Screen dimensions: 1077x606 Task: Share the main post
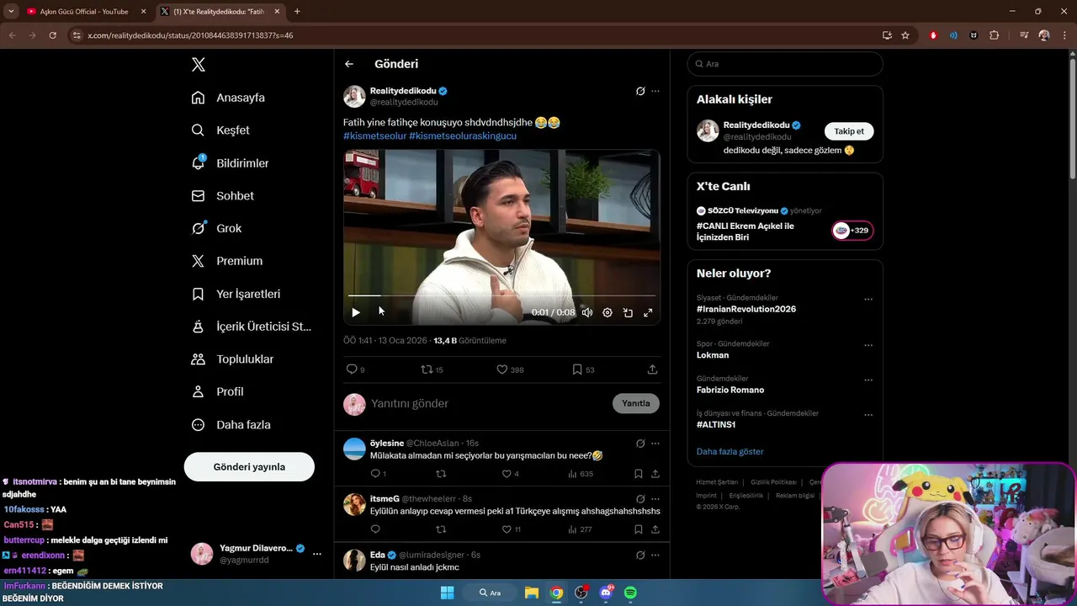652,369
